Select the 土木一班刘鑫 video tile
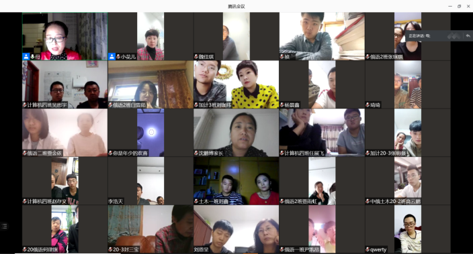Viewport: 473px width, 254px height. [x=236, y=181]
